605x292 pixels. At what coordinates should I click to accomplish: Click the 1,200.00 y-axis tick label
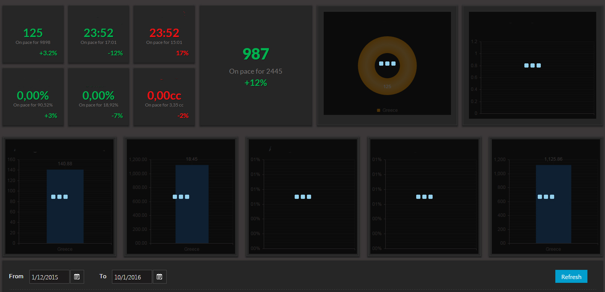click(138, 160)
